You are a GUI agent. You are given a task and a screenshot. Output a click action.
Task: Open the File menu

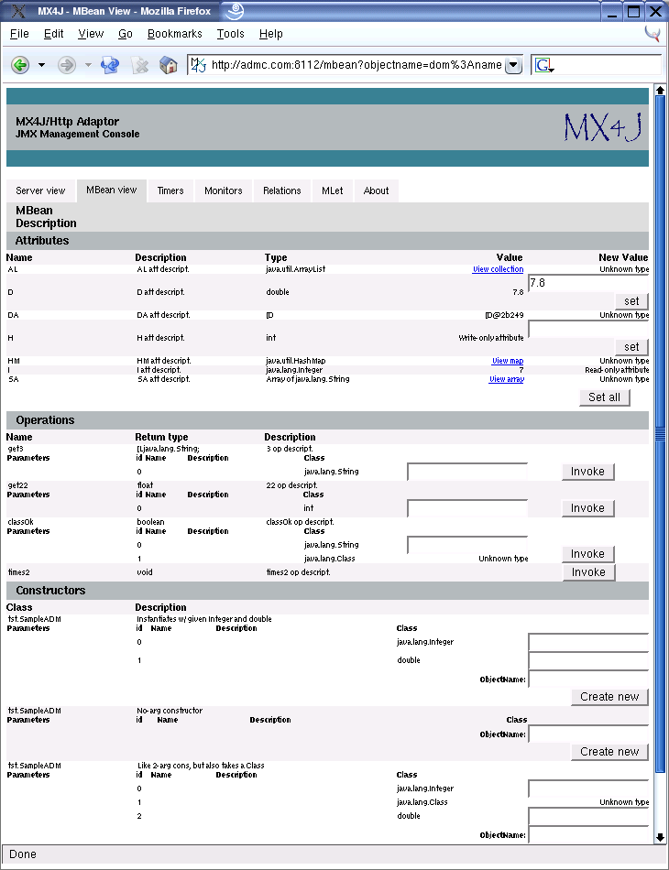19,34
